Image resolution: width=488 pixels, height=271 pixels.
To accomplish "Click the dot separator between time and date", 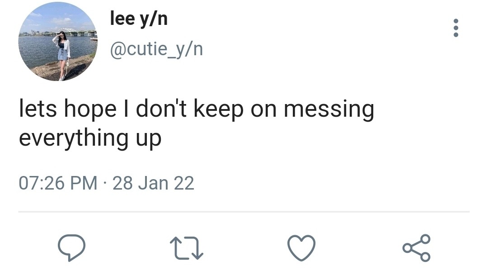I will [105, 184].
